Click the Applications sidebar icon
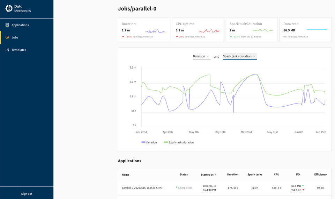The height and width of the screenshot is (199, 335). tap(7, 25)
